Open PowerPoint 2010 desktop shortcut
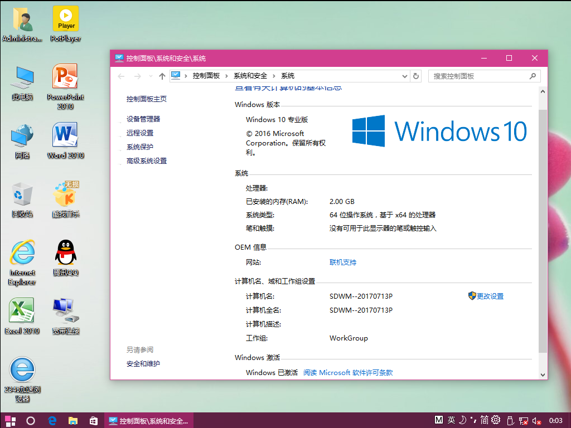Screen dimensions: 571x428 coord(66,86)
